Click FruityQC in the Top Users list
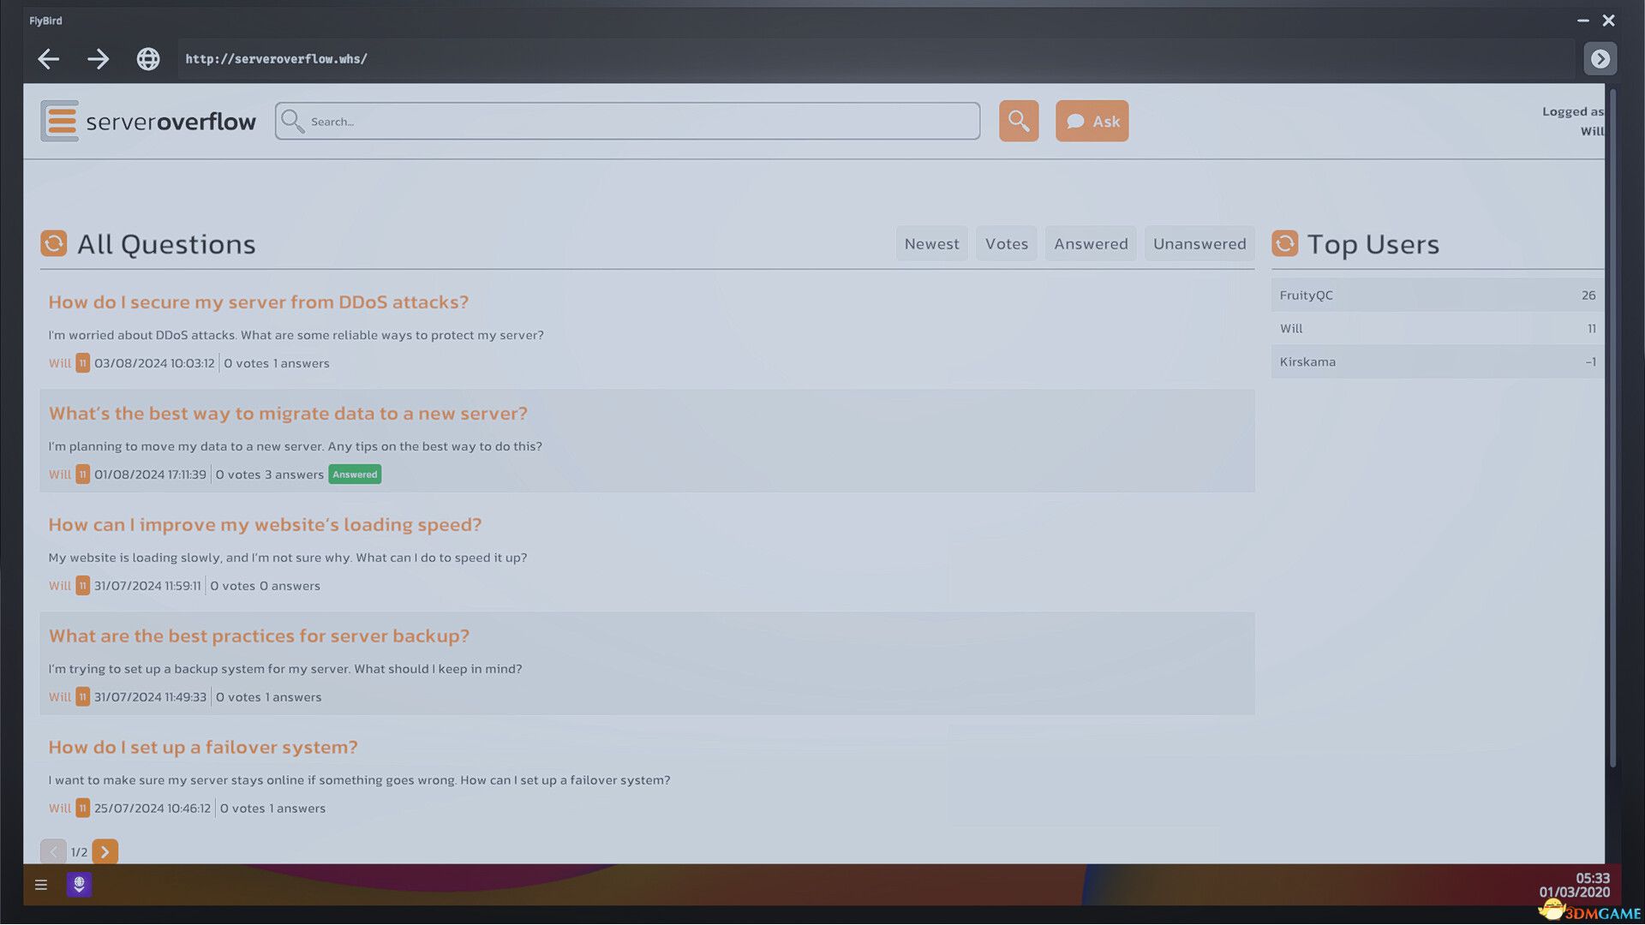 [1306, 295]
